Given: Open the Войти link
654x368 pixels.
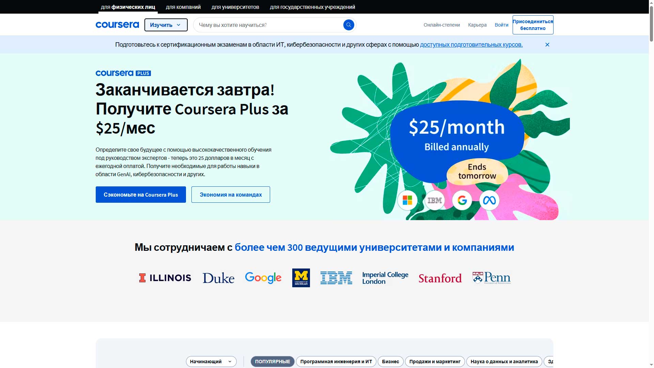Looking at the screenshot, I should 501,25.
